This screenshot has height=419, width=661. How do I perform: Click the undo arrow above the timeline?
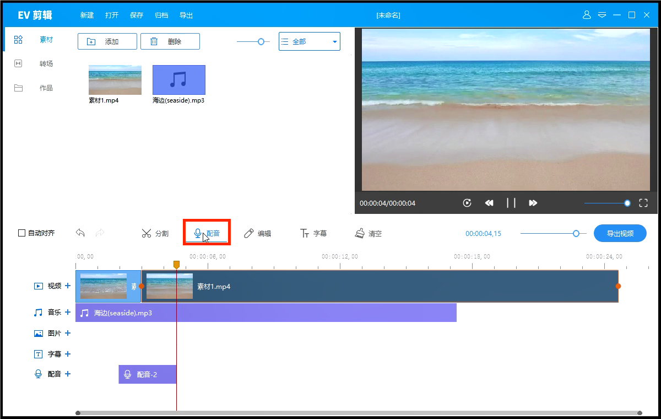80,233
